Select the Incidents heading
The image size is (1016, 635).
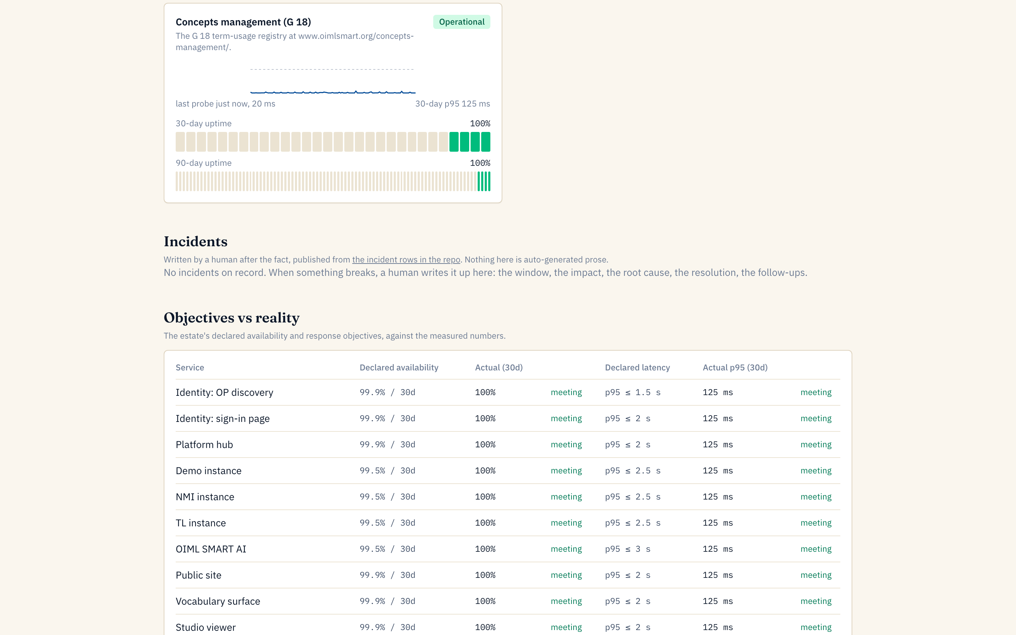point(196,242)
